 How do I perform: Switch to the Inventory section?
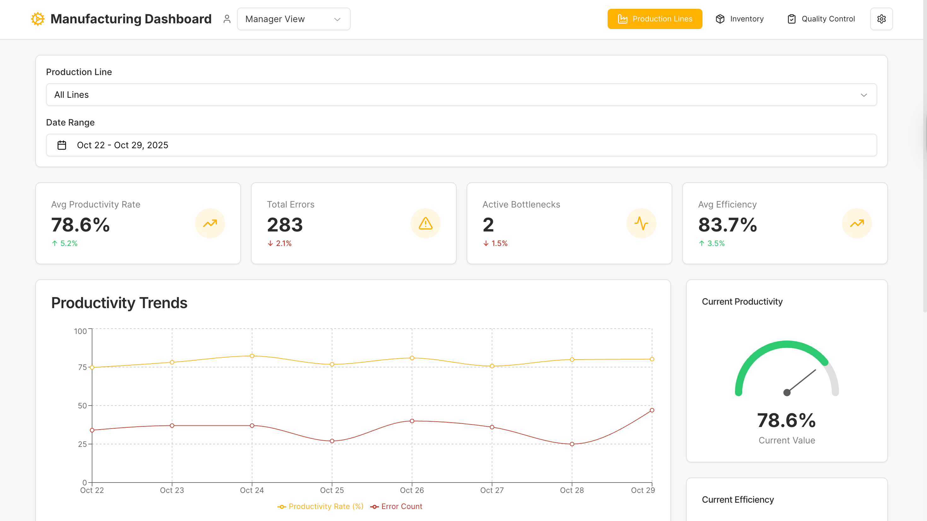pyautogui.click(x=739, y=19)
